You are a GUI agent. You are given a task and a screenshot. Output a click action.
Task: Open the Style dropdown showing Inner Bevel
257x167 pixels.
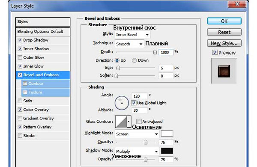click(132, 35)
